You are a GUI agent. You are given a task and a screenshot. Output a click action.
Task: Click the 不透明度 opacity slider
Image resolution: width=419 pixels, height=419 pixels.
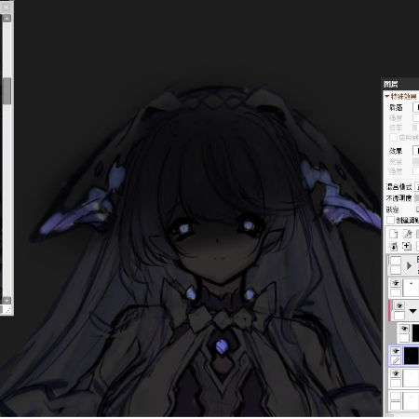[417, 198]
